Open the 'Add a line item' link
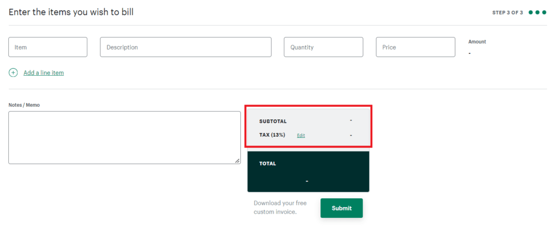Image resolution: width=559 pixels, height=231 pixels. (44, 72)
